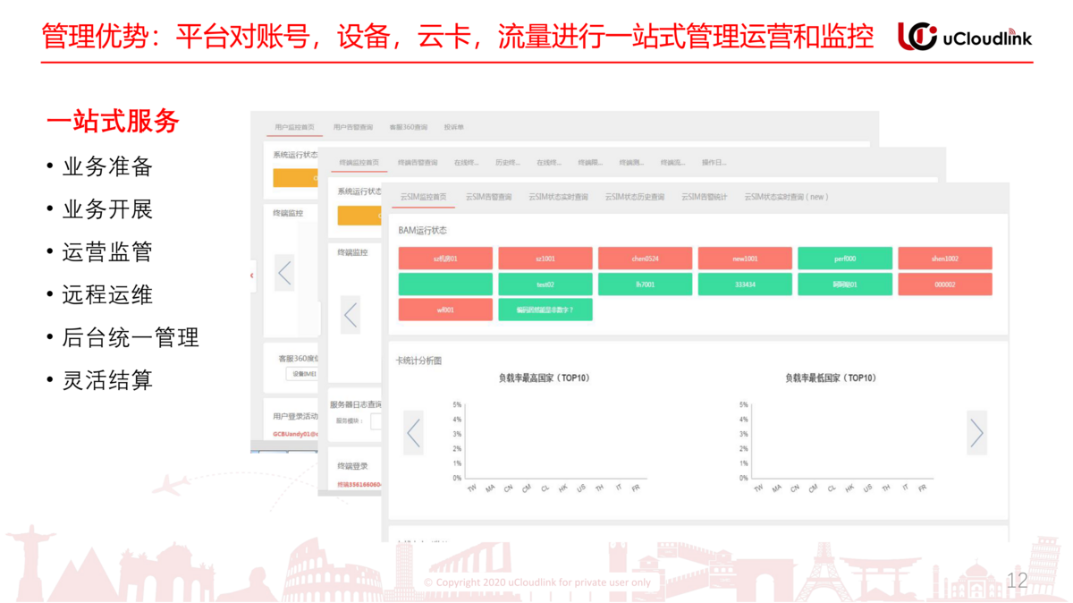Select the red chen0524 status tile

[645, 259]
